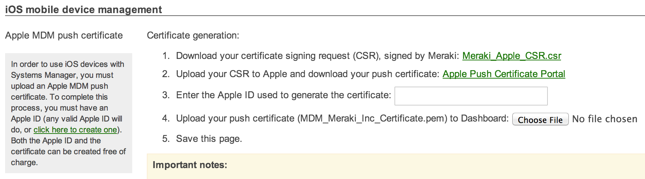Viewport: 645px width, 179px height.
Task: Open the Apple Push Certificate Portal link
Action: [x=504, y=74]
